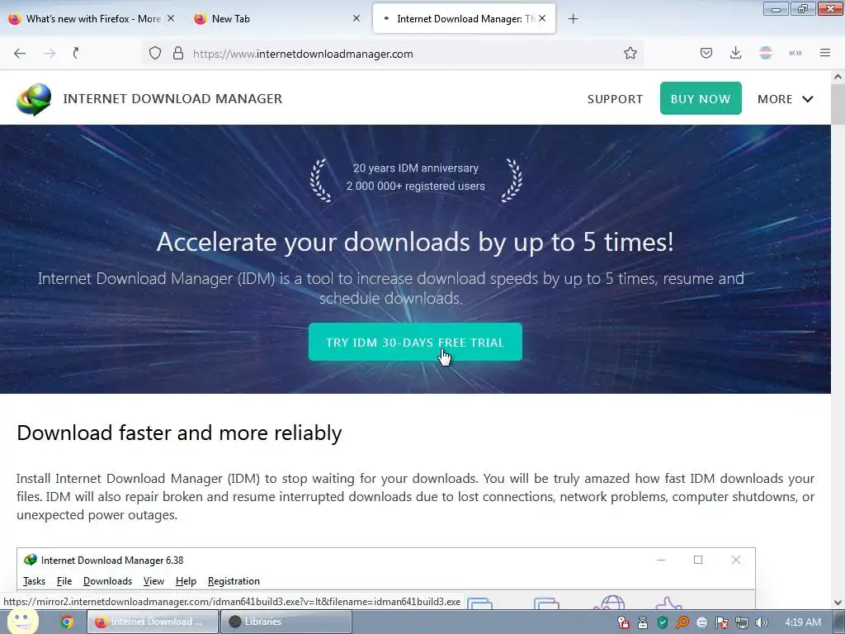Reload the current page
Viewport: 845px width, 634px height.
76,53
